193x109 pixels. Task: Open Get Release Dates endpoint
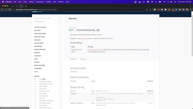pyautogui.click(x=45, y=103)
